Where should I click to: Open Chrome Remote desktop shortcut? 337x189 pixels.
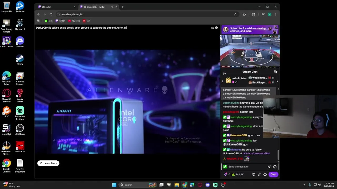(x=20, y=79)
